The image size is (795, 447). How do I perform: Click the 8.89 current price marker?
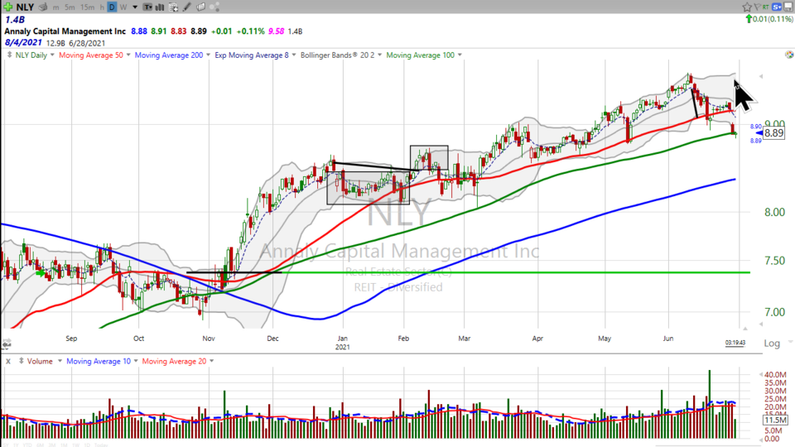click(x=773, y=132)
